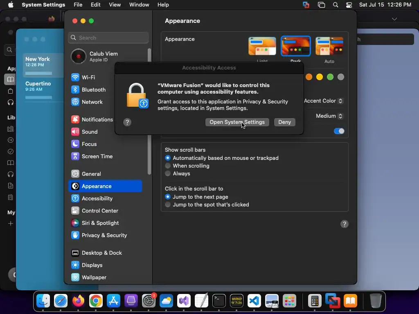Screen dimensions: 419x314
Task: Click the help button below scroll options
Action: [x=345, y=224]
